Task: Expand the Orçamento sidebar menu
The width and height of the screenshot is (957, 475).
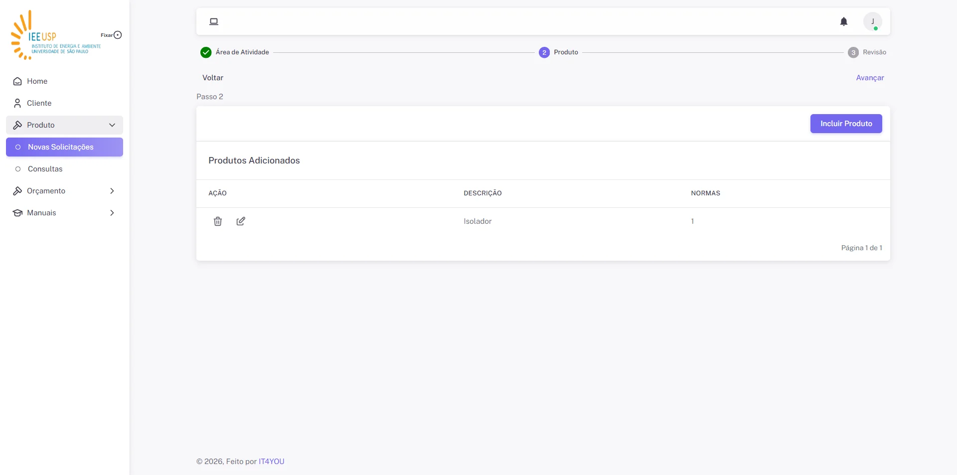Action: tap(64, 191)
